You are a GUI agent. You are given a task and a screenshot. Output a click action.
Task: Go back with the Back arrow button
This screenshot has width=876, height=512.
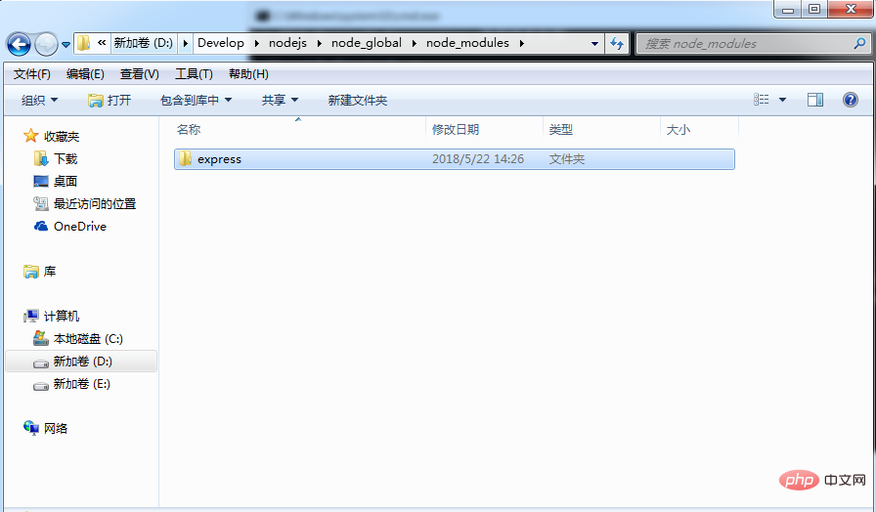(19, 44)
